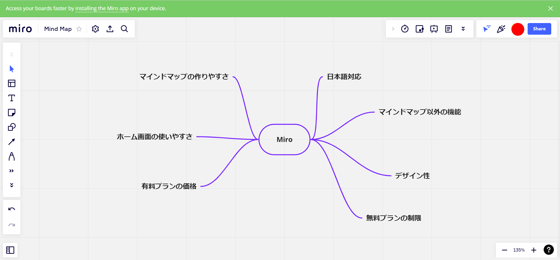This screenshot has width=560, height=260.
Task: Click the Miro logo
Action: pos(20,29)
